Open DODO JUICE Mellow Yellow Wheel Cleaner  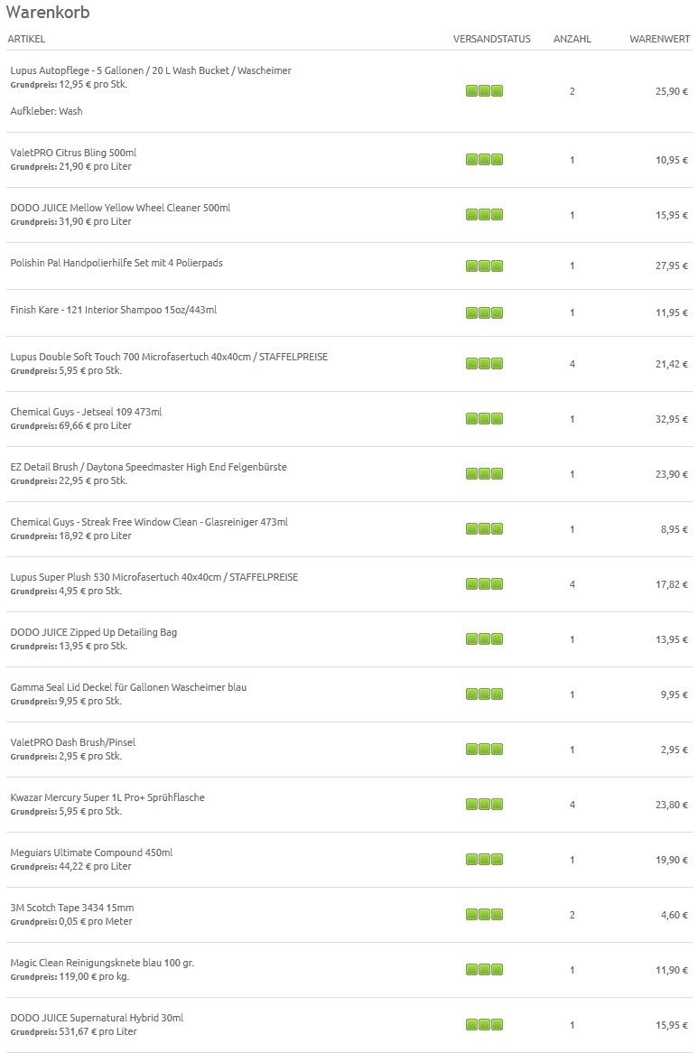point(120,208)
